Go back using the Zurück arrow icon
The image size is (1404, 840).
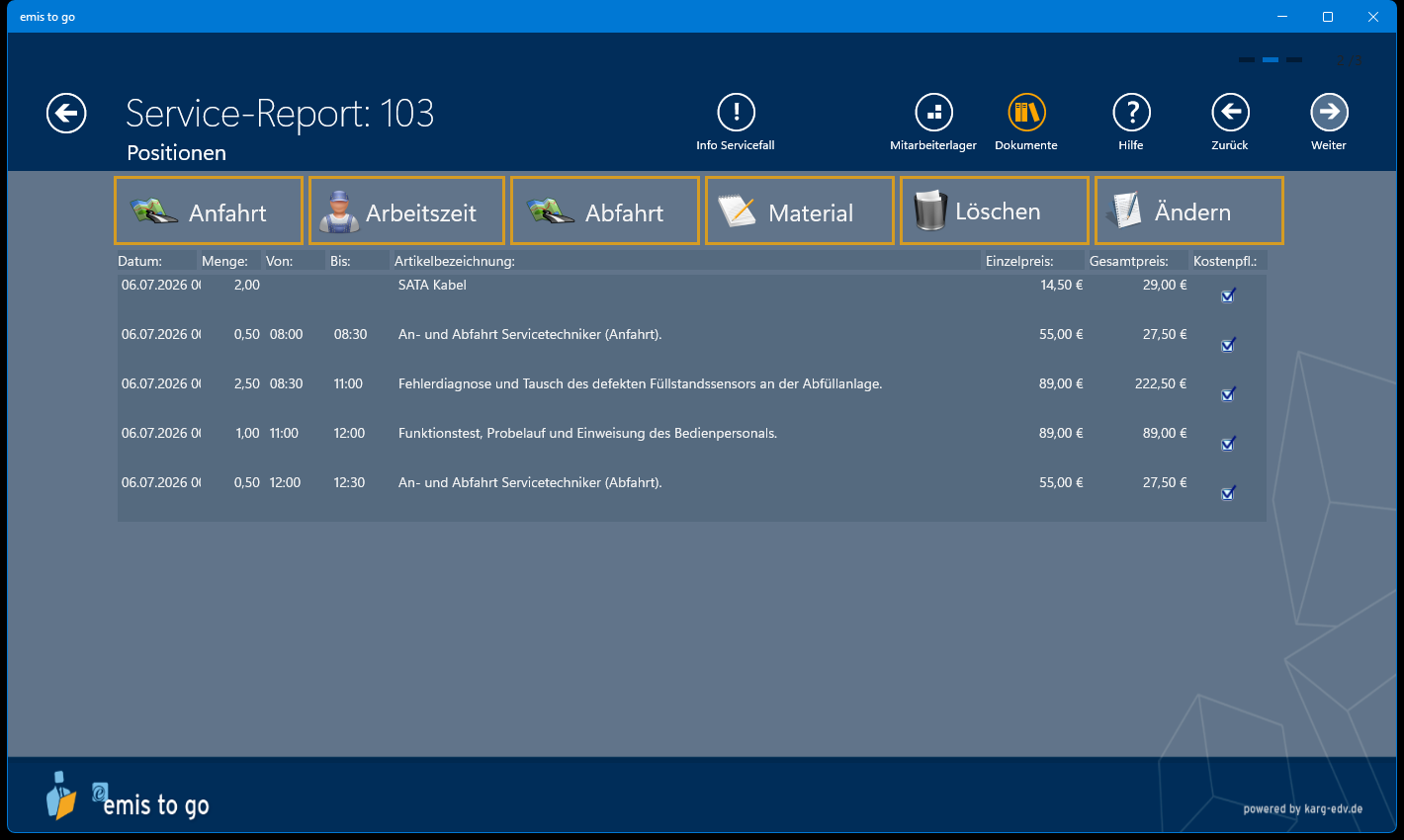1230,113
